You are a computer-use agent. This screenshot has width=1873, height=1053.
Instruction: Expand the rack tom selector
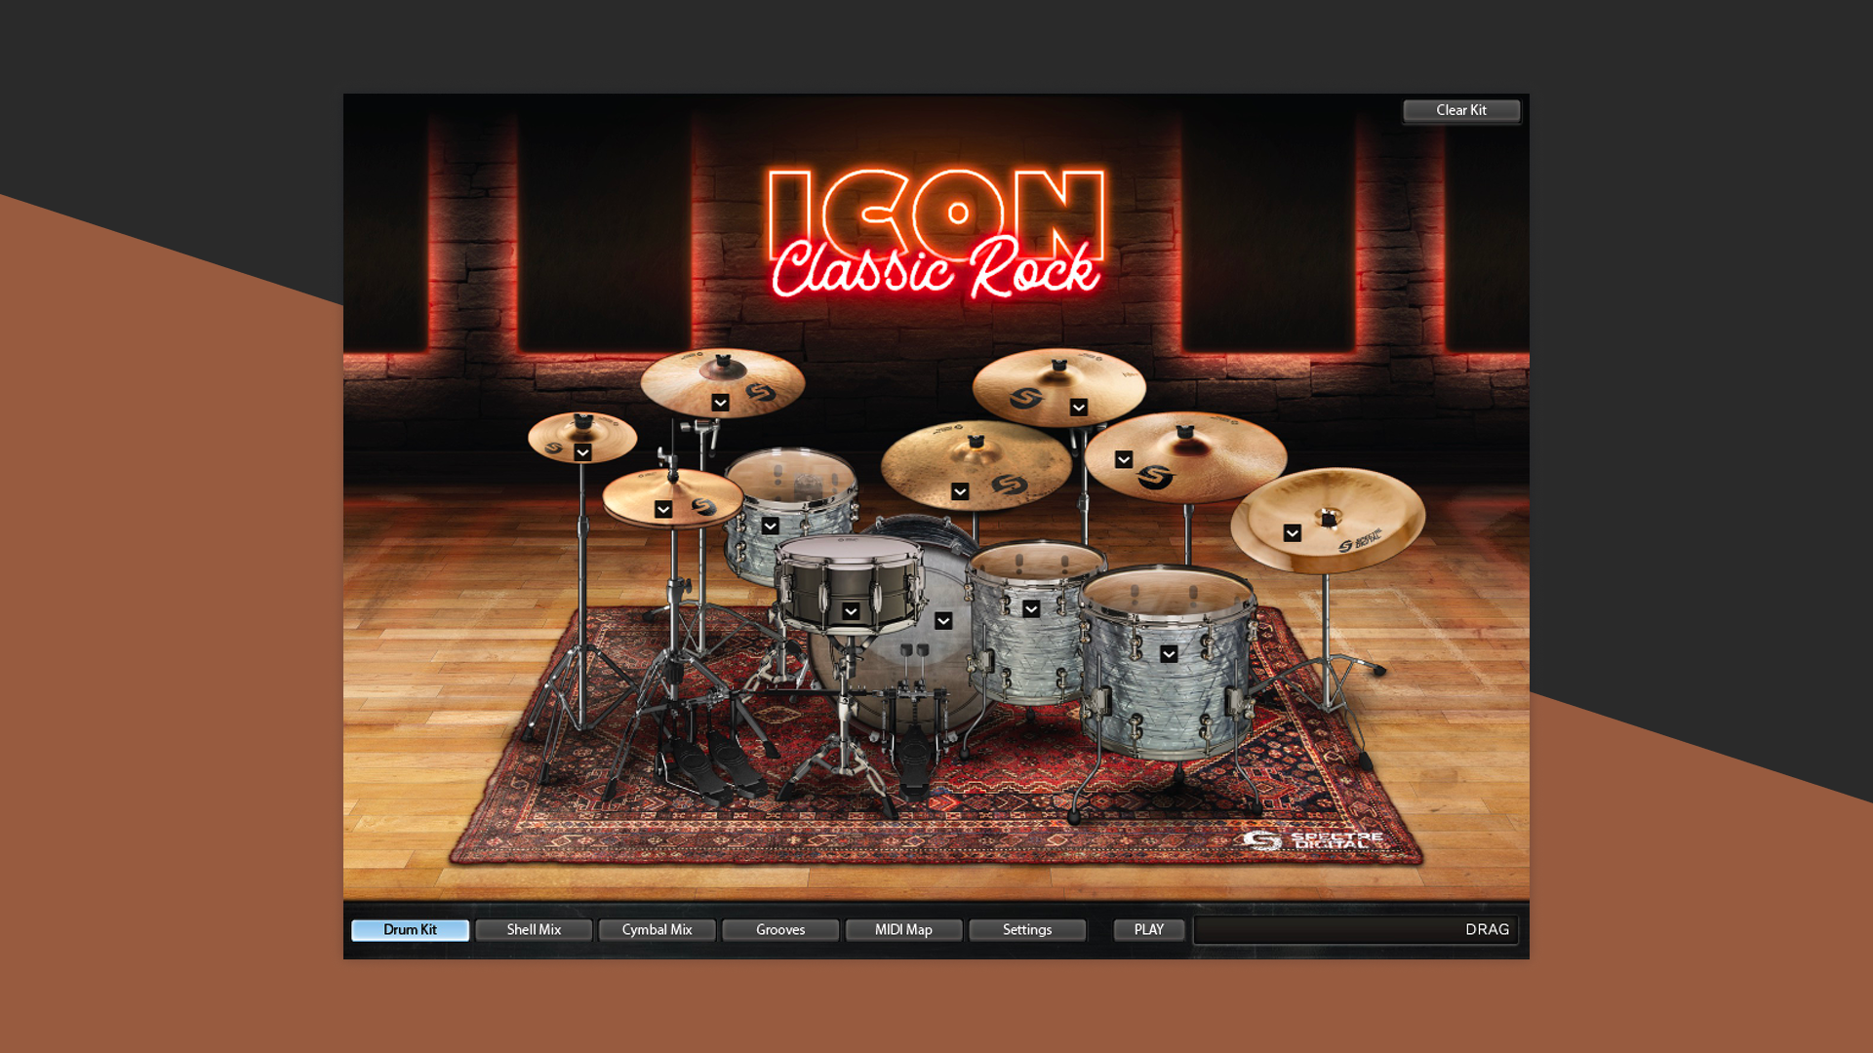[x=771, y=526]
